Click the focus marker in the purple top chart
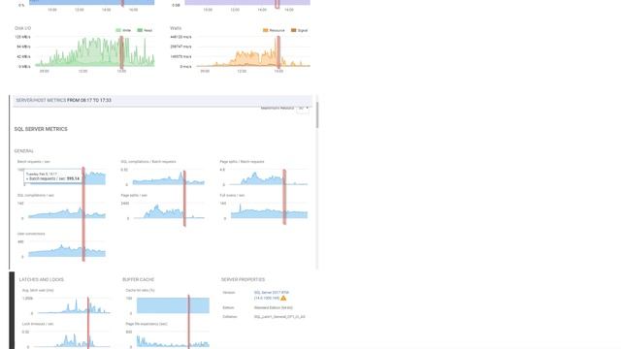This screenshot has height=349, width=621. tap(278, 4)
